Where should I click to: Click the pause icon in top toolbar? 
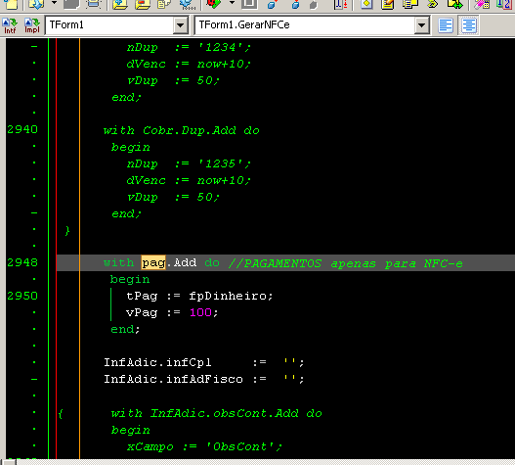[249, 4]
